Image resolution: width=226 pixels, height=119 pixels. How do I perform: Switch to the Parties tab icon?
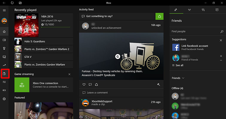click(x=189, y=10)
